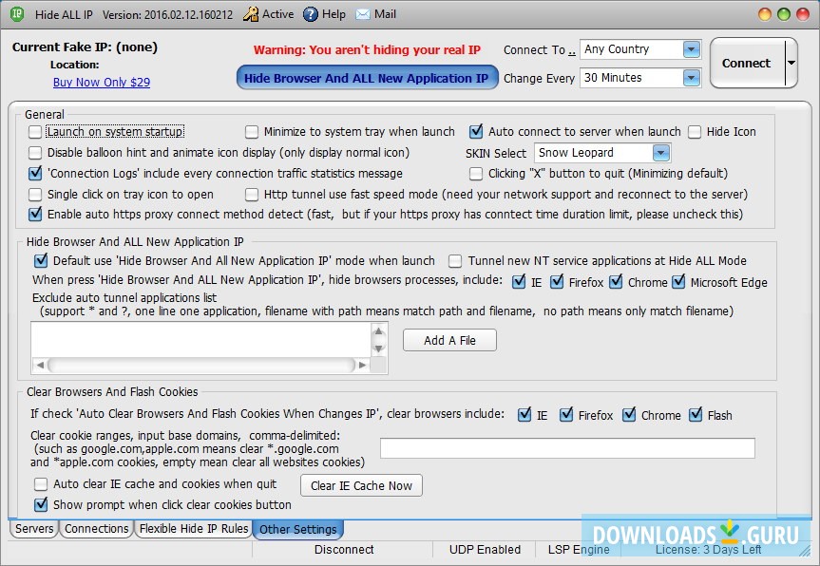Toggle Enable auto https proxy connect detect
The height and width of the screenshot is (566, 820).
pos(35,214)
